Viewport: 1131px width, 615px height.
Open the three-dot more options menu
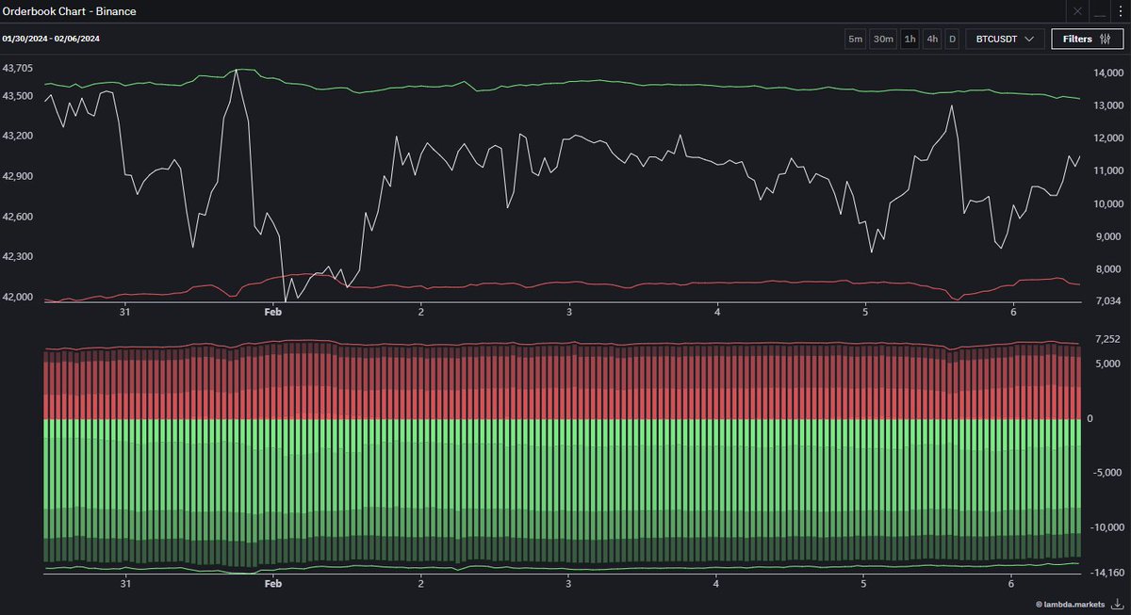(1119, 11)
